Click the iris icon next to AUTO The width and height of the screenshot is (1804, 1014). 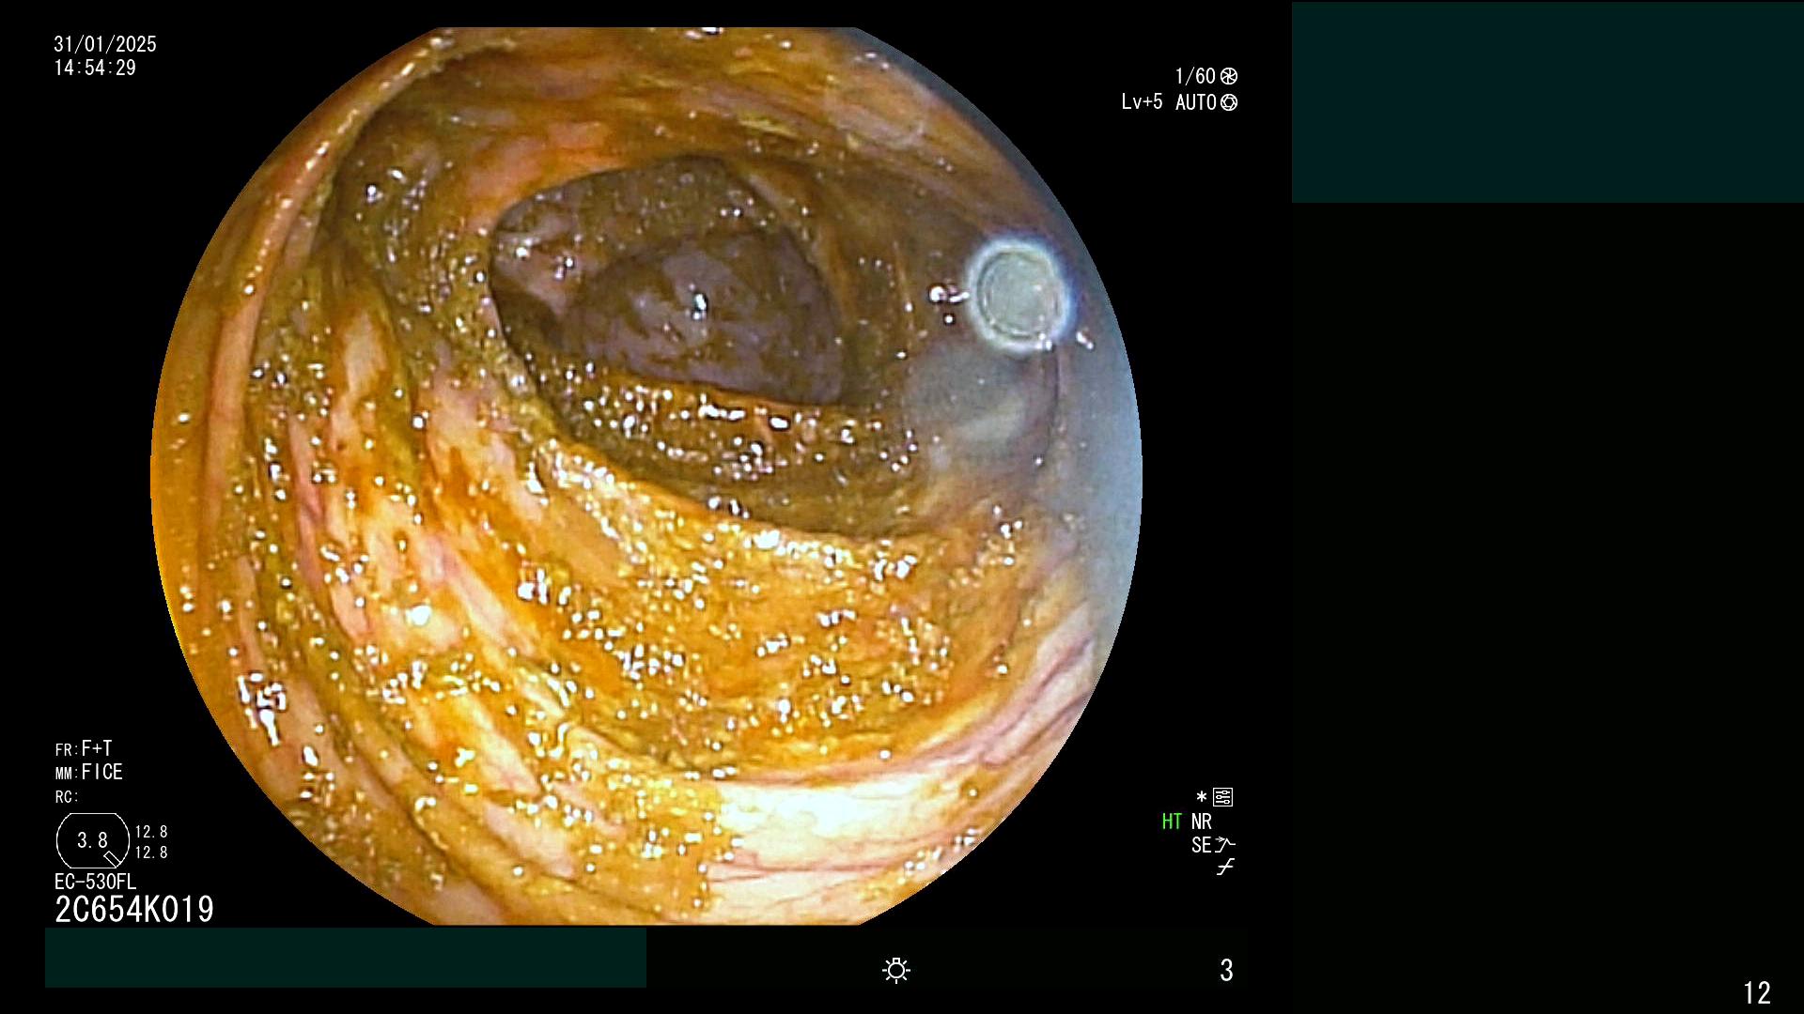pos(1229,102)
